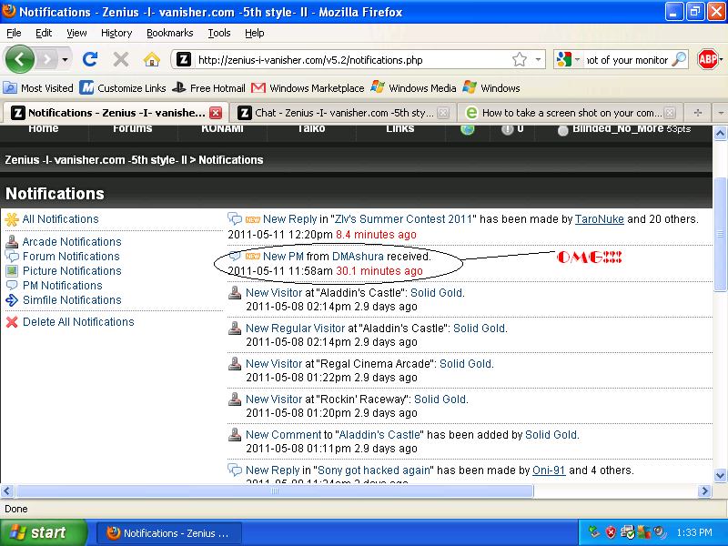Click the Adblock Plus ABP icon

707,59
